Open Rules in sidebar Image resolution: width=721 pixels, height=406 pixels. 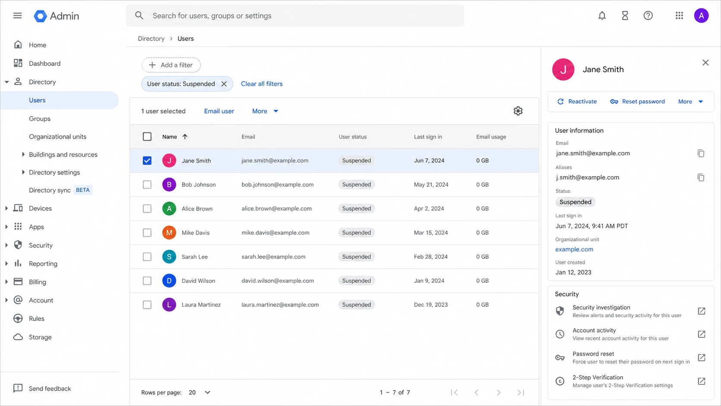(37, 318)
